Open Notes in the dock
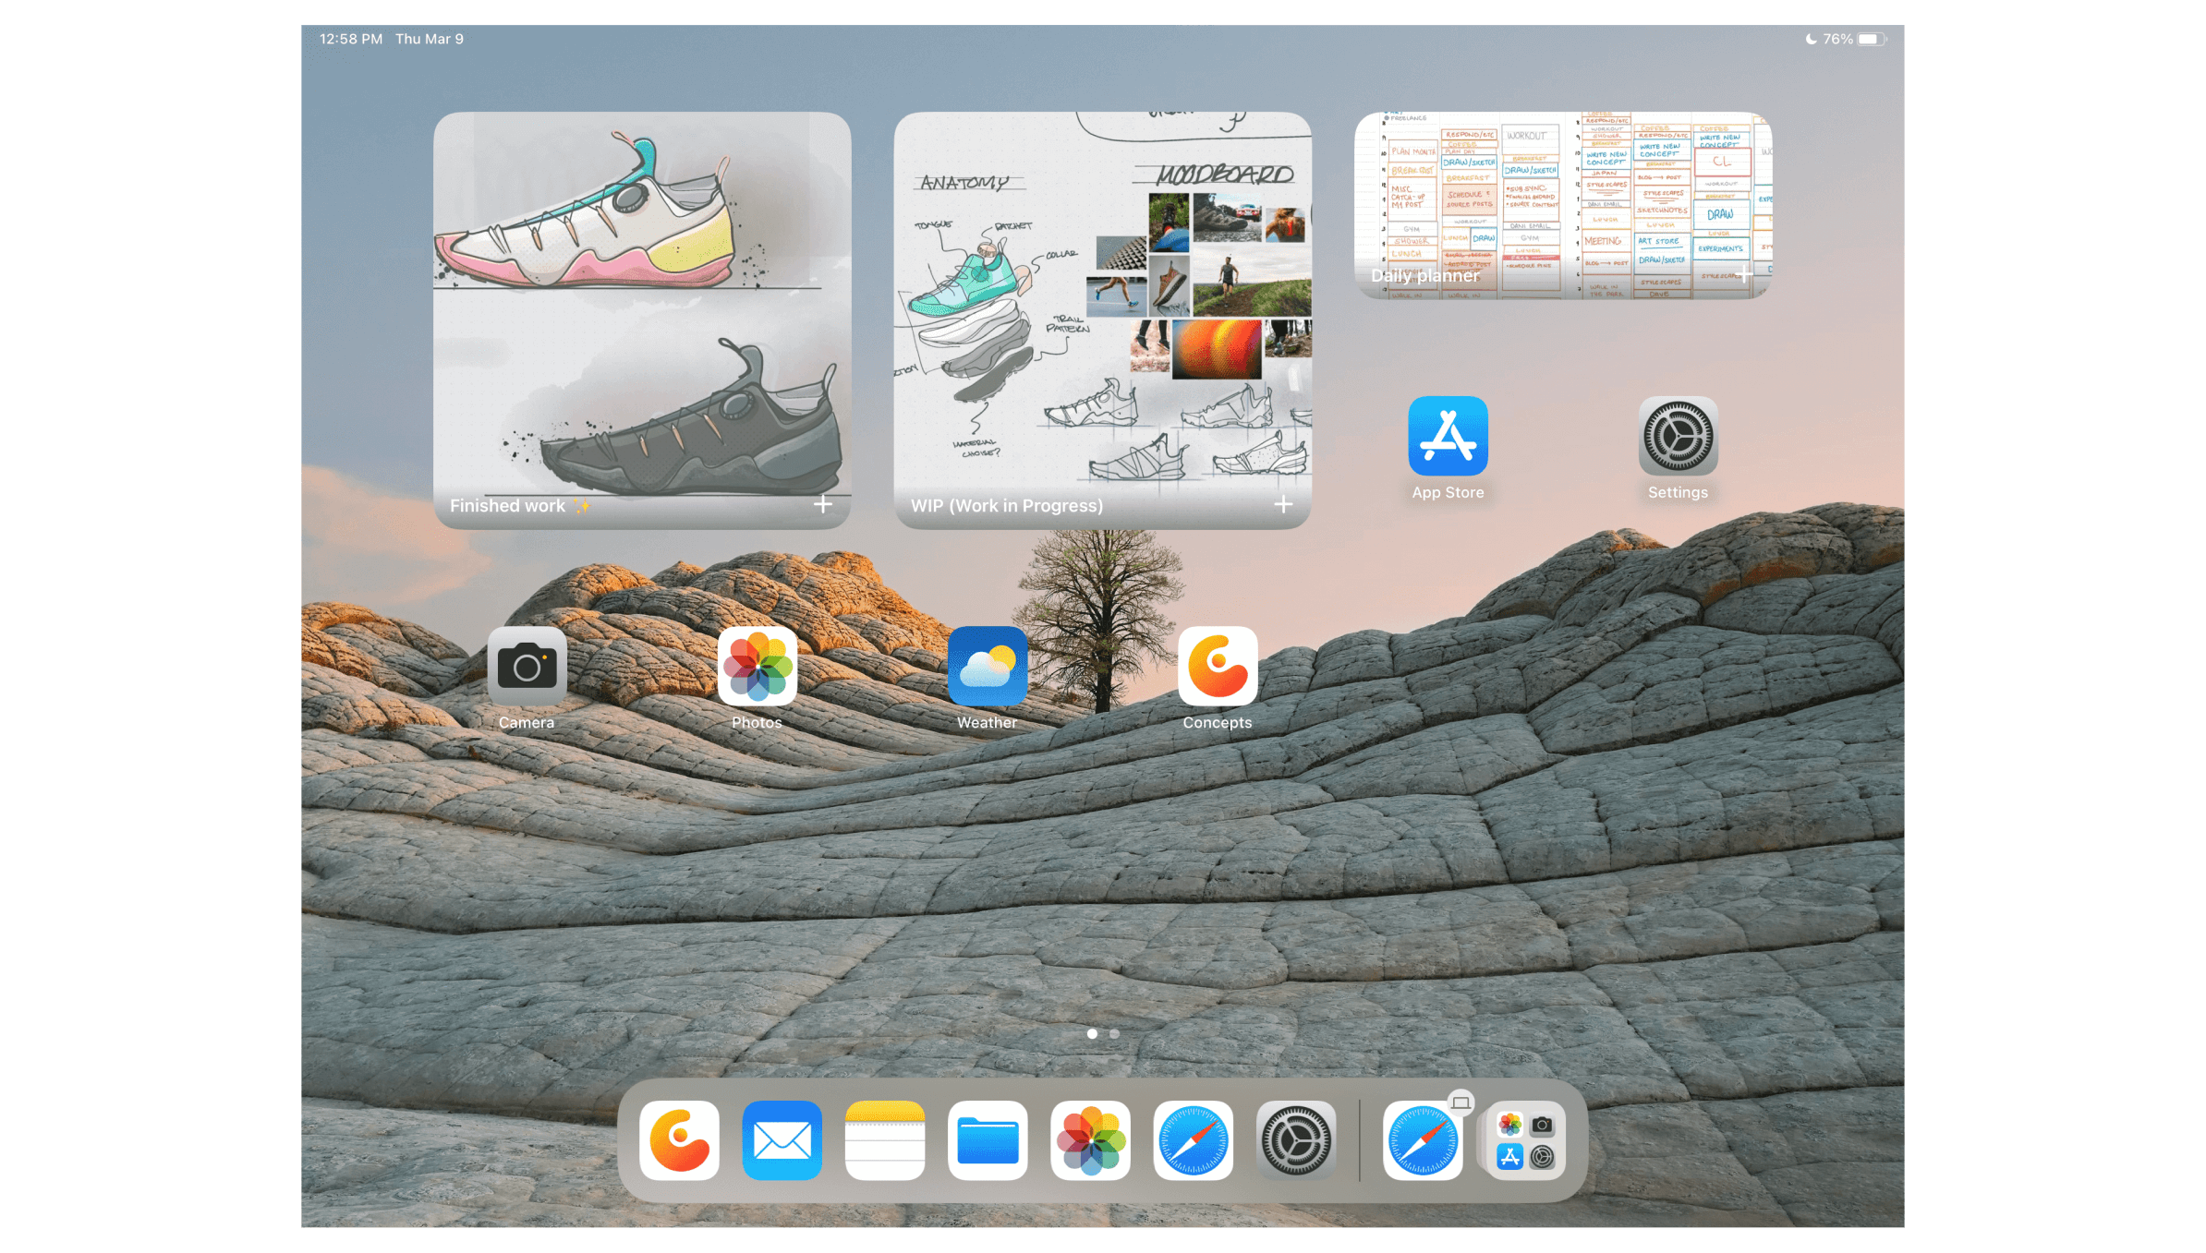 [x=885, y=1139]
